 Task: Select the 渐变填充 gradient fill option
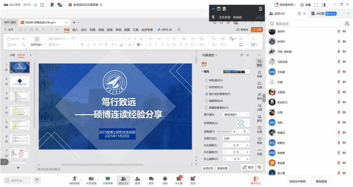click(207, 87)
